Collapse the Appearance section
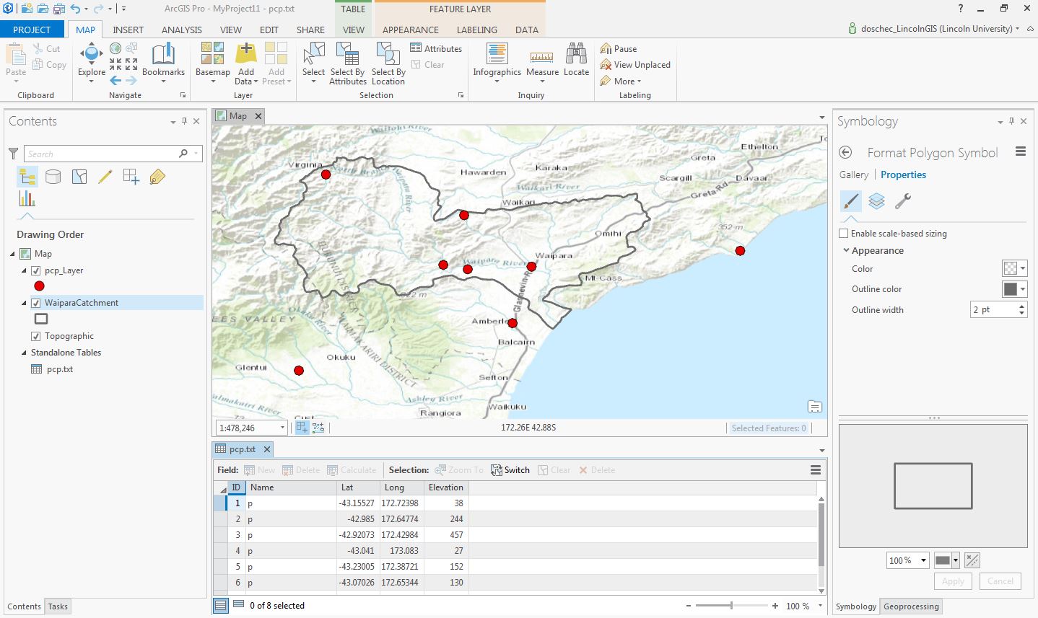The width and height of the screenshot is (1038, 618). click(x=846, y=250)
